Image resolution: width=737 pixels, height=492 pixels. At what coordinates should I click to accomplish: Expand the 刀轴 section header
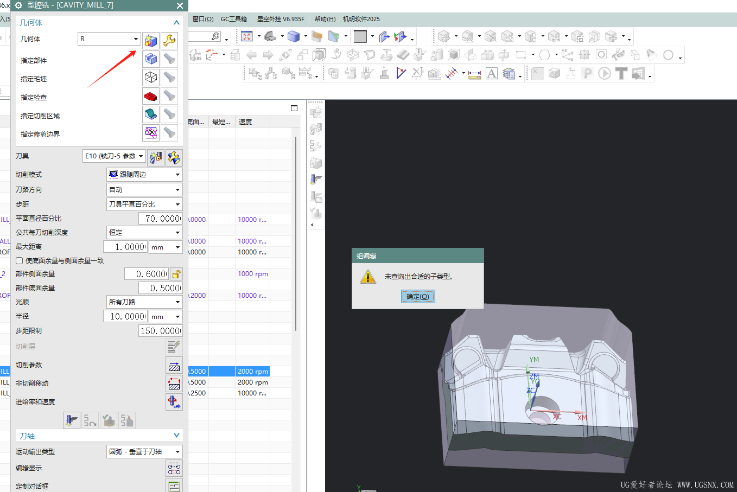point(99,436)
